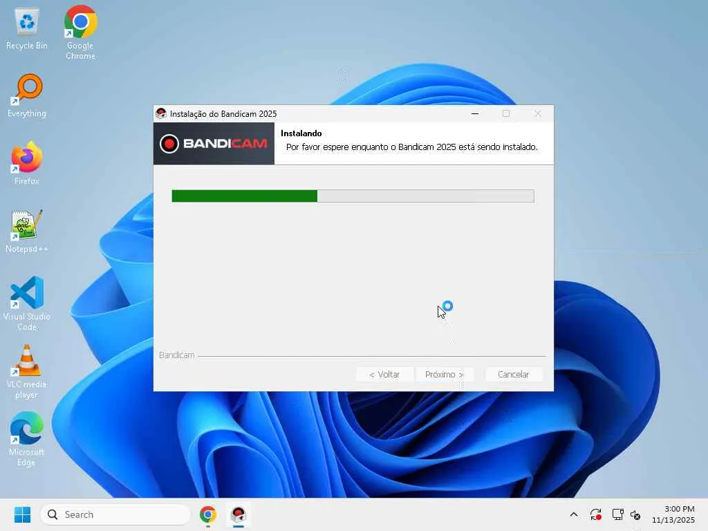The width and height of the screenshot is (708, 531).
Task: Click the Próximo > button
Action: (x=445, y=374)
